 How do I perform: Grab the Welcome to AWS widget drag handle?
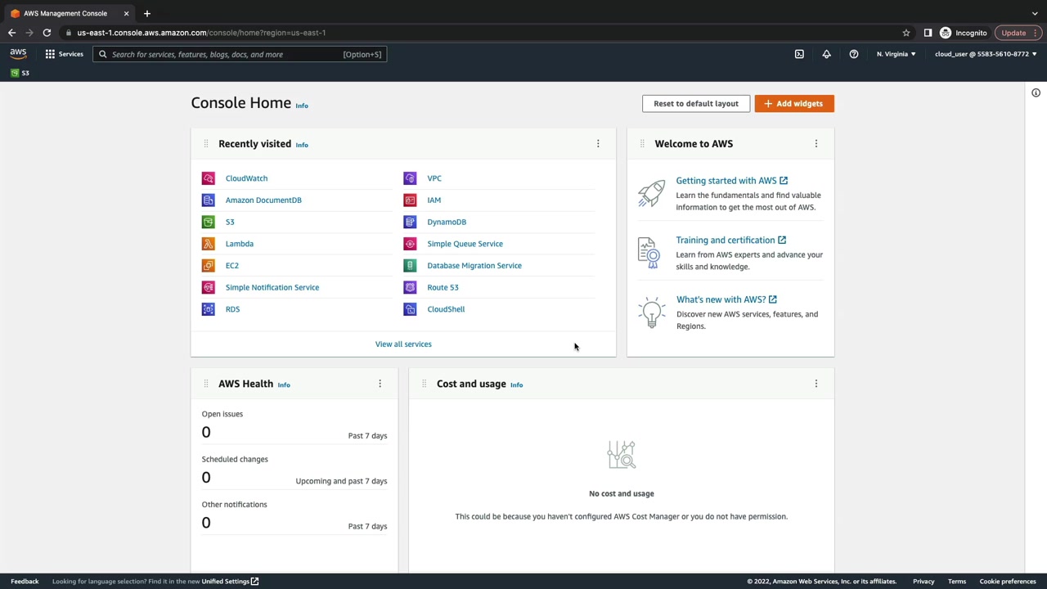(642, 144)
